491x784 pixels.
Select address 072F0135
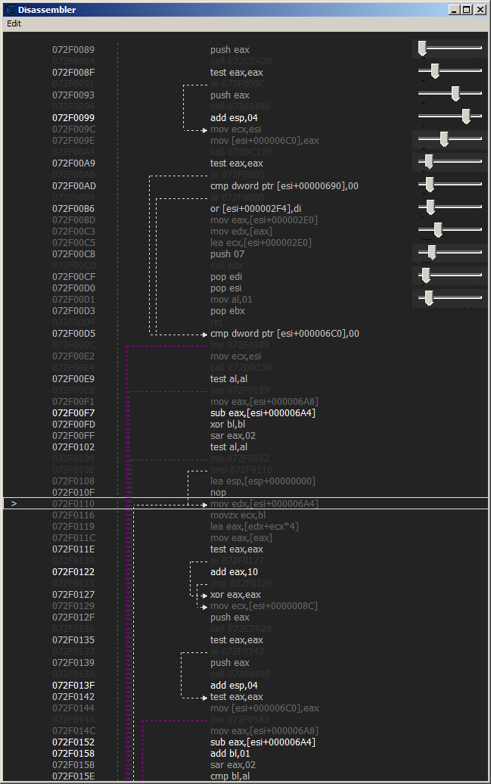(73, 640)
